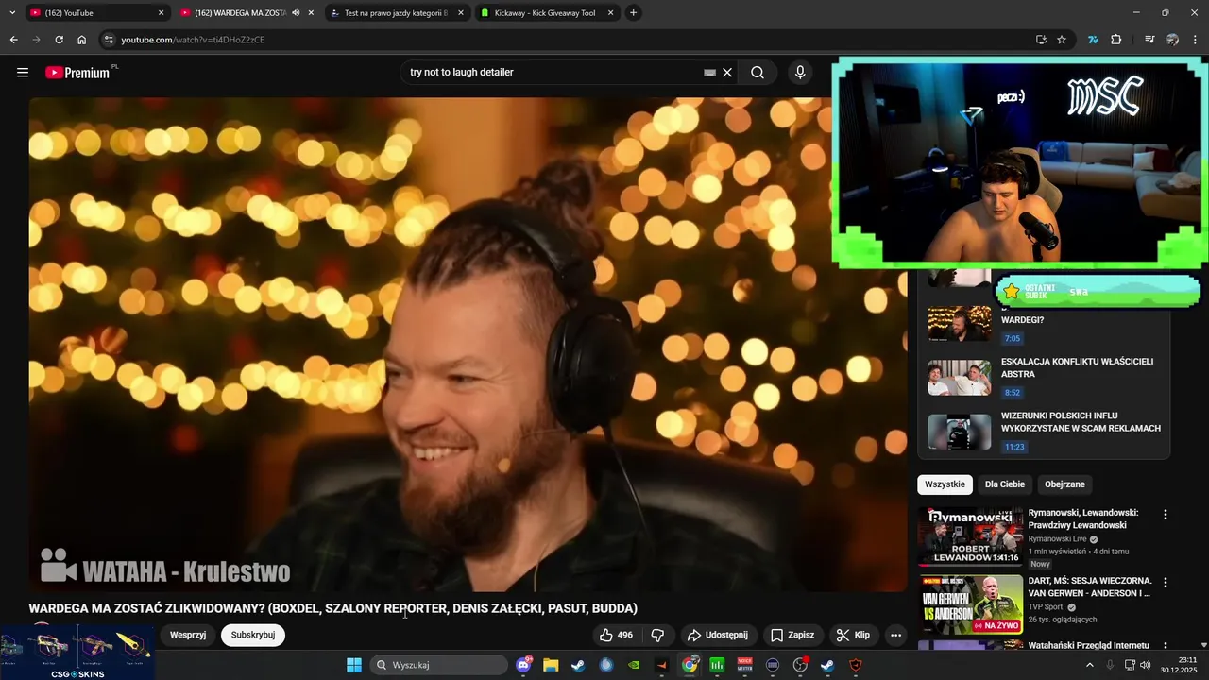Open Rymanowski Lewandowski video thumbnail
Viewport: 1209px width, 680px height.
tap(970, 536)
